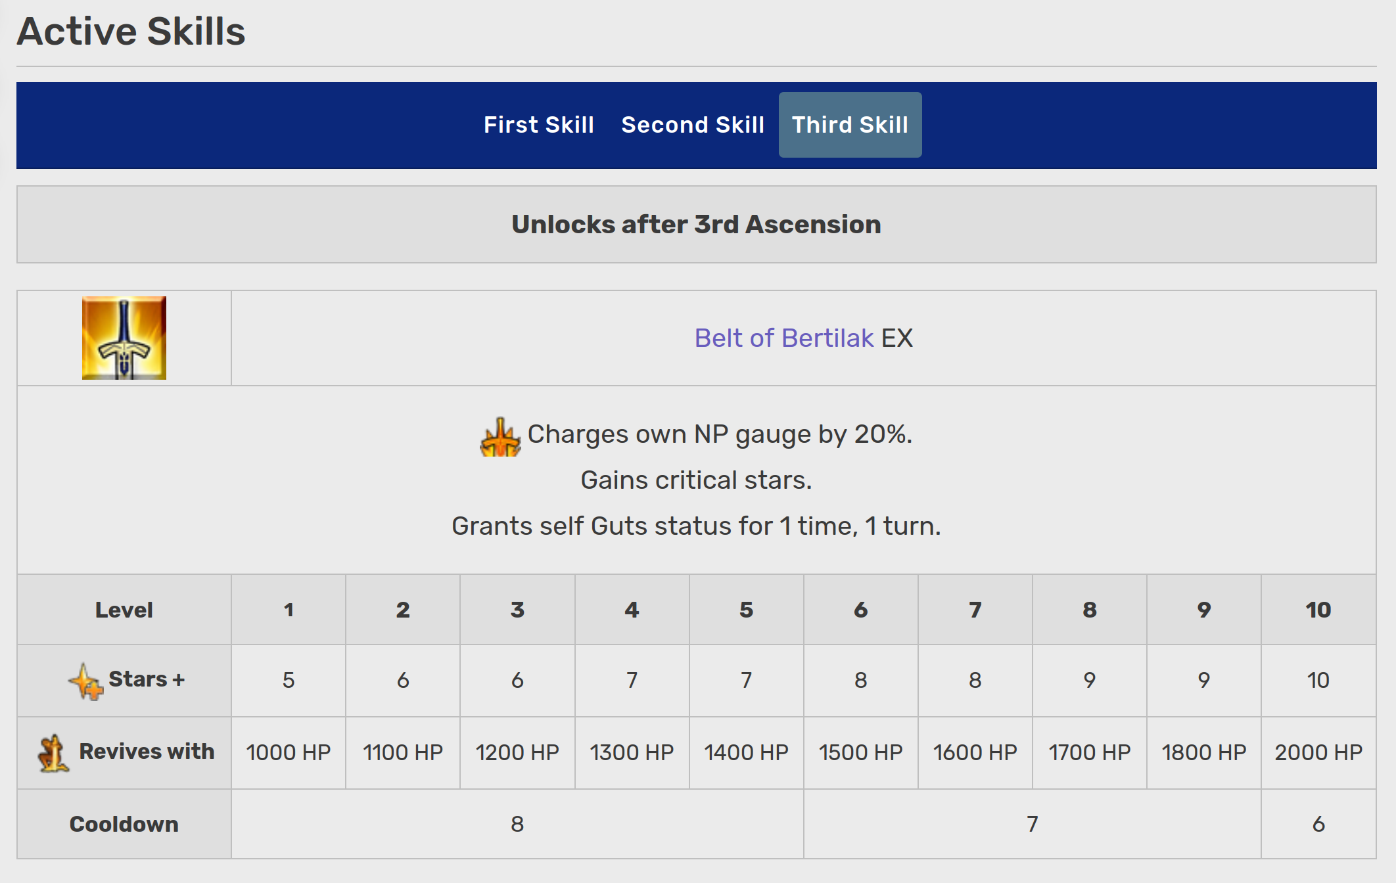Click the Cooldown value 7 cell

coord(1033,824)
